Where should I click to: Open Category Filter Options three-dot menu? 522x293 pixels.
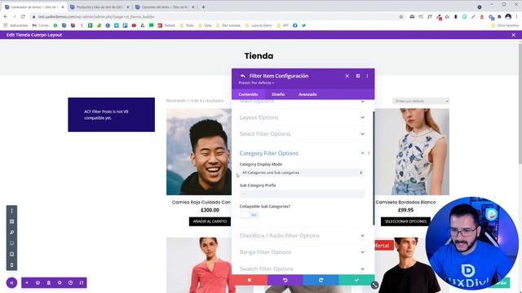coord(369,153)
